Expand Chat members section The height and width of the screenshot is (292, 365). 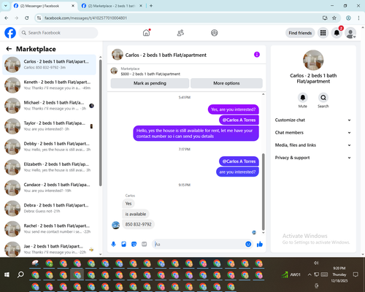(x=313, y=133)
